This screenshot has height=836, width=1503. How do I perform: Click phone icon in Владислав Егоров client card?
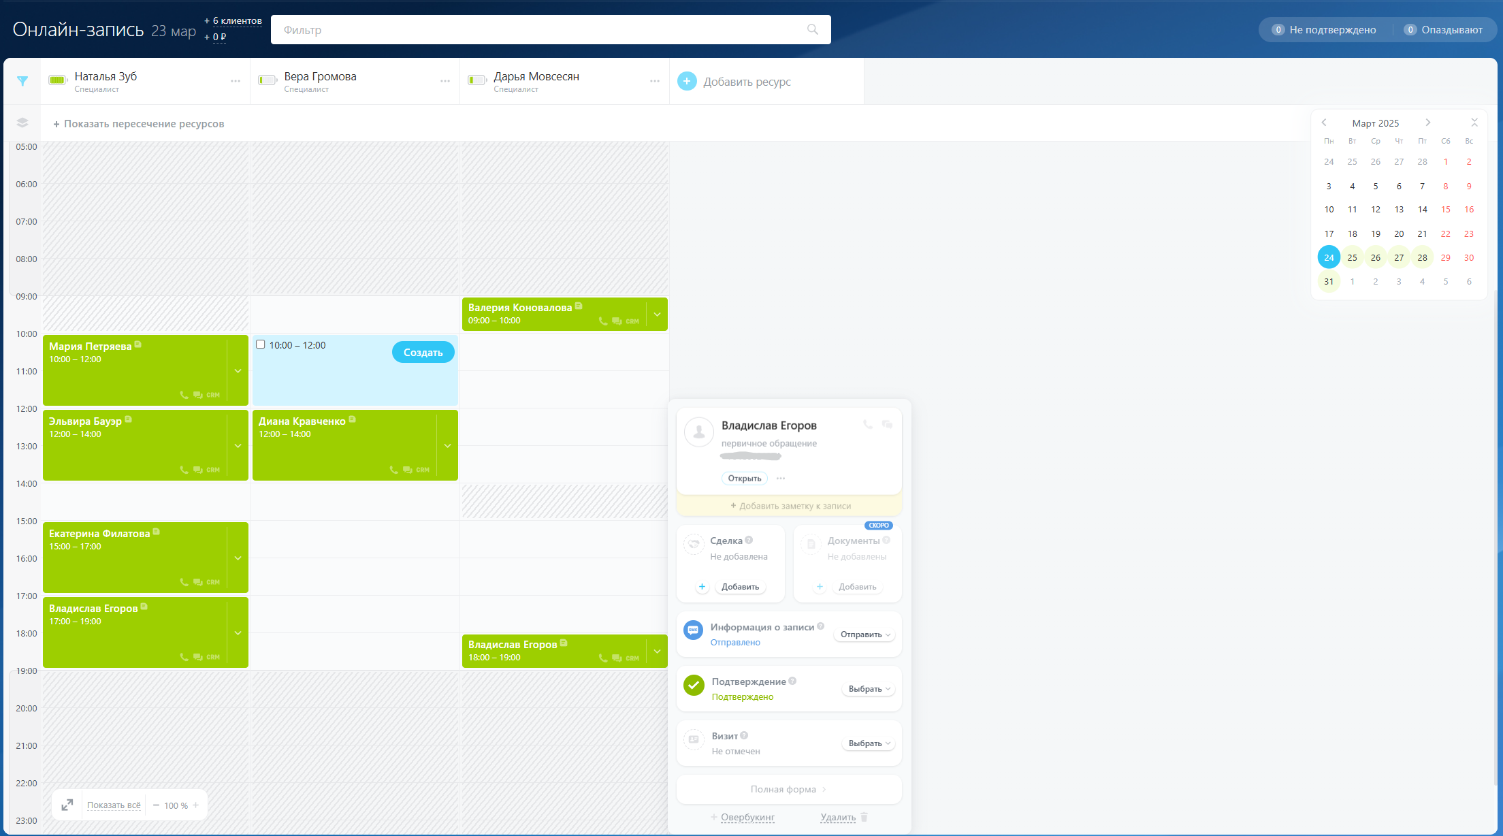pos(868,424)
